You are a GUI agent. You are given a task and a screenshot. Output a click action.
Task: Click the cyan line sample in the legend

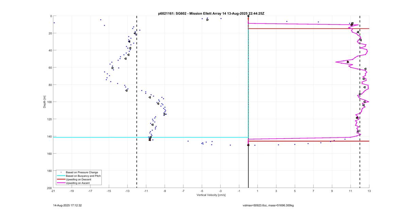tap(61, 176)
